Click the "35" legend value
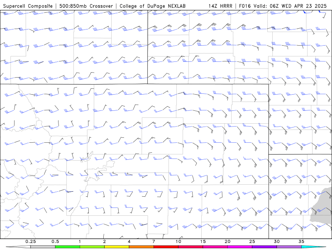This screenshot has width=332, height=249. (x=301, y=242)
